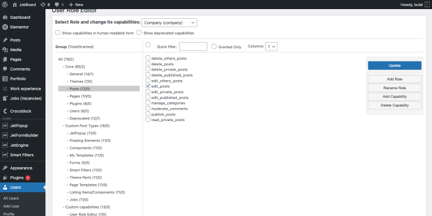Click the updates icon showing 8
432x216 pixels.
tap(43, 5)
